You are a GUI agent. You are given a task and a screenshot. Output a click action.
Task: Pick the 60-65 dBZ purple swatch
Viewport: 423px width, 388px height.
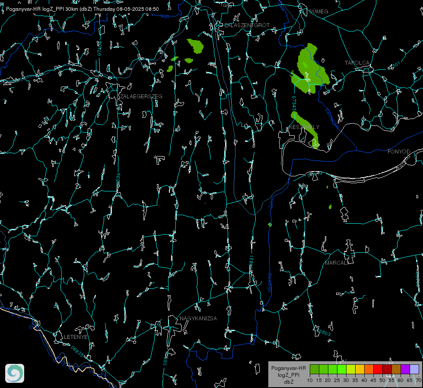[x=405, y=369]
